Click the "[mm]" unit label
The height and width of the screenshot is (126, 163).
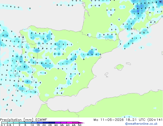click(28, 120)
